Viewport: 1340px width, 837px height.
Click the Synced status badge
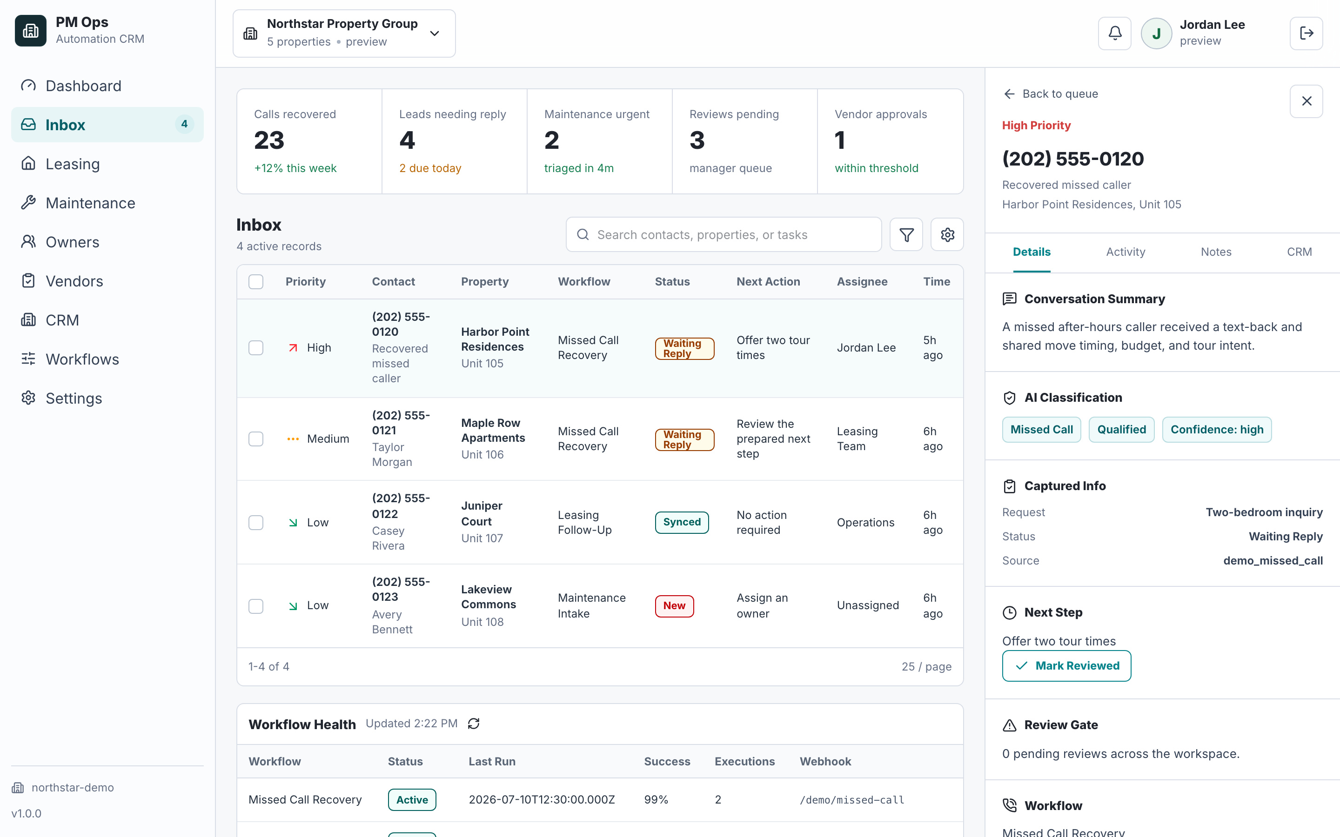(682, 522)
